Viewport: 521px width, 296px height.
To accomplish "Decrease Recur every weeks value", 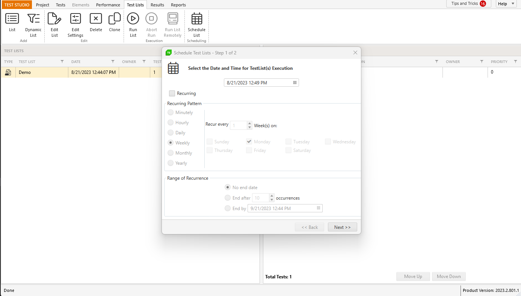I will click(x=250, y=128).
